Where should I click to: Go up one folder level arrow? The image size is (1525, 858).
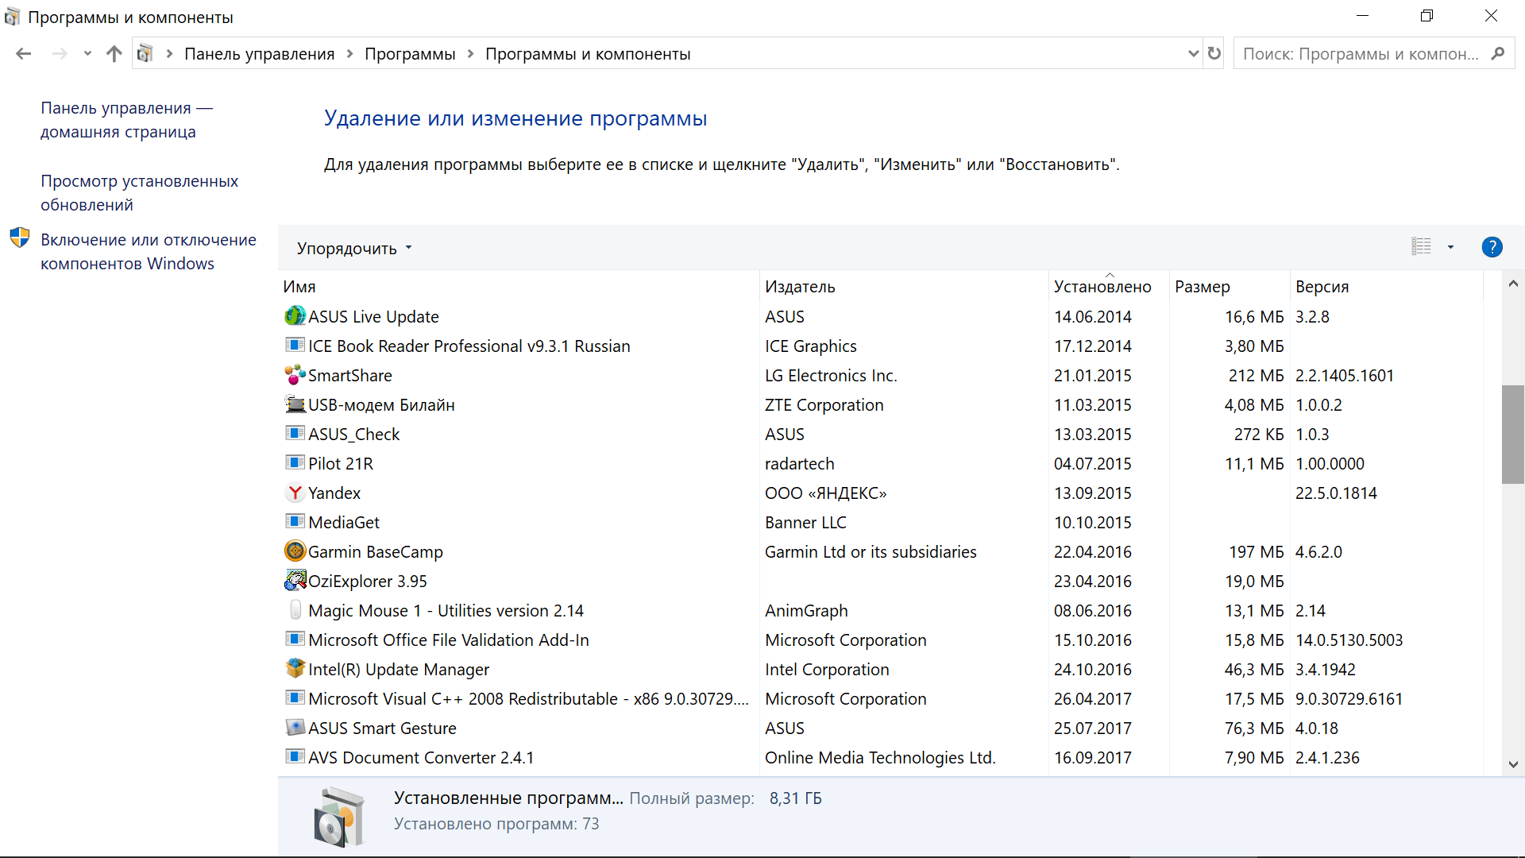coord(114,53)
